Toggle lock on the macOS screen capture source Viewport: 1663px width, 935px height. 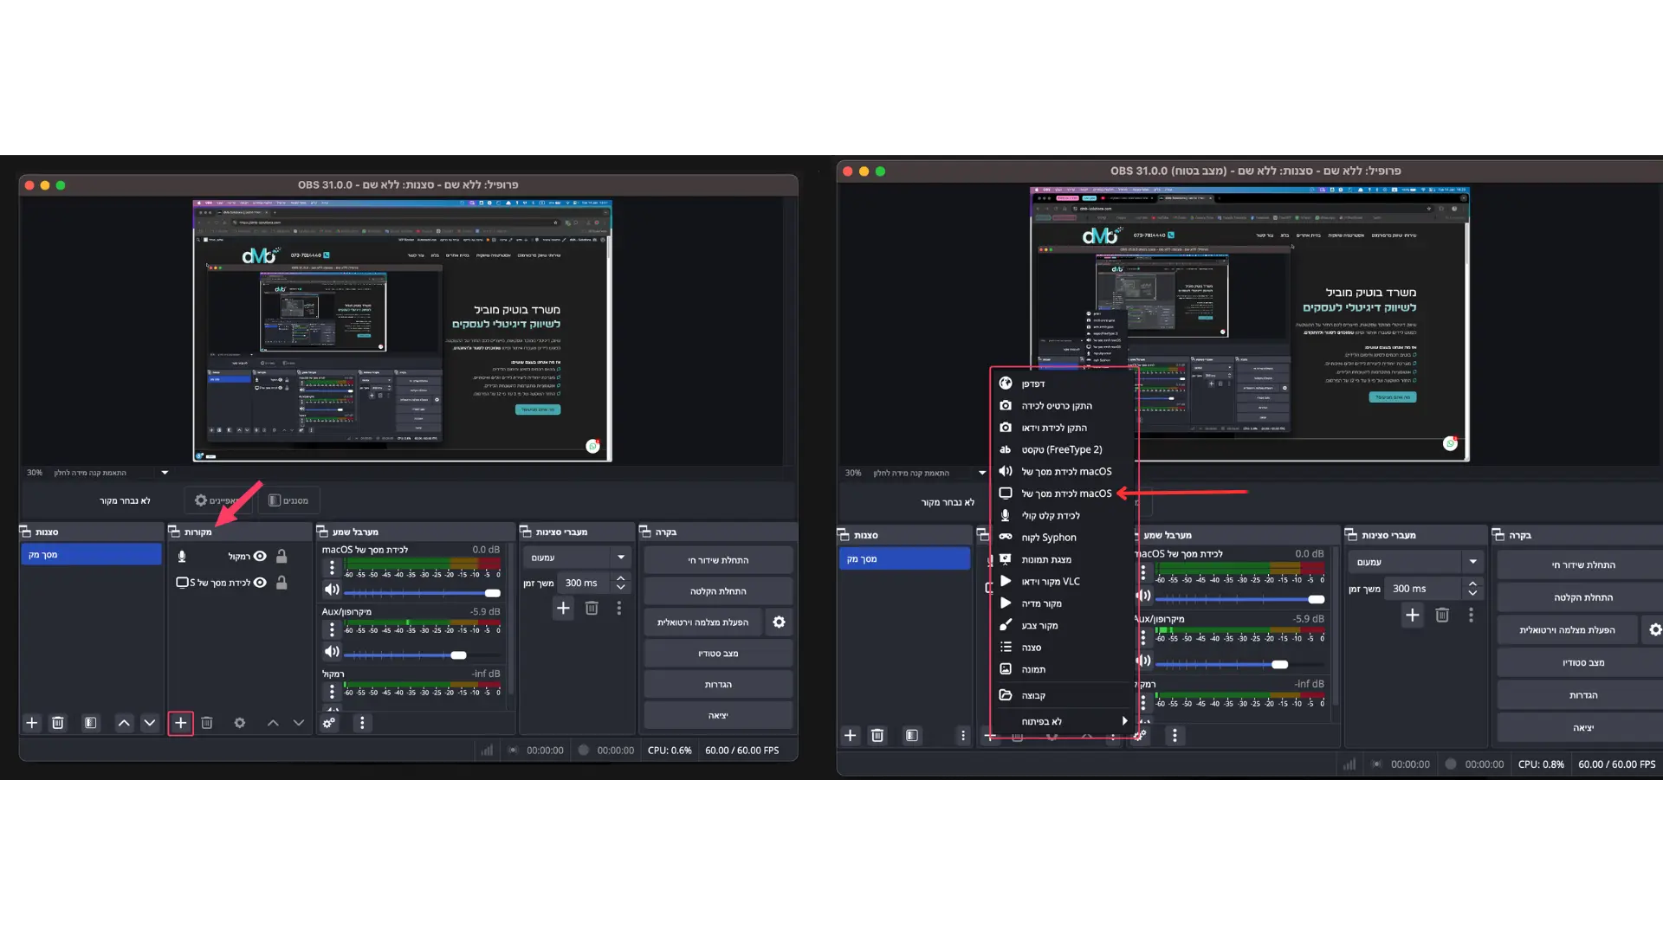281,583
